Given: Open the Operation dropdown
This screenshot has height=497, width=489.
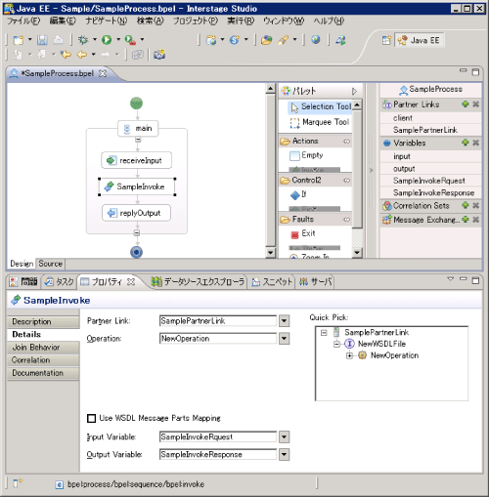Looking at the screenshot, I should point(284,339).
